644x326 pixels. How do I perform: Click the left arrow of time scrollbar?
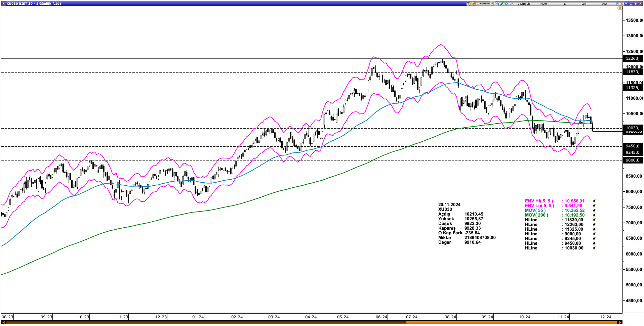click(4, 323)
